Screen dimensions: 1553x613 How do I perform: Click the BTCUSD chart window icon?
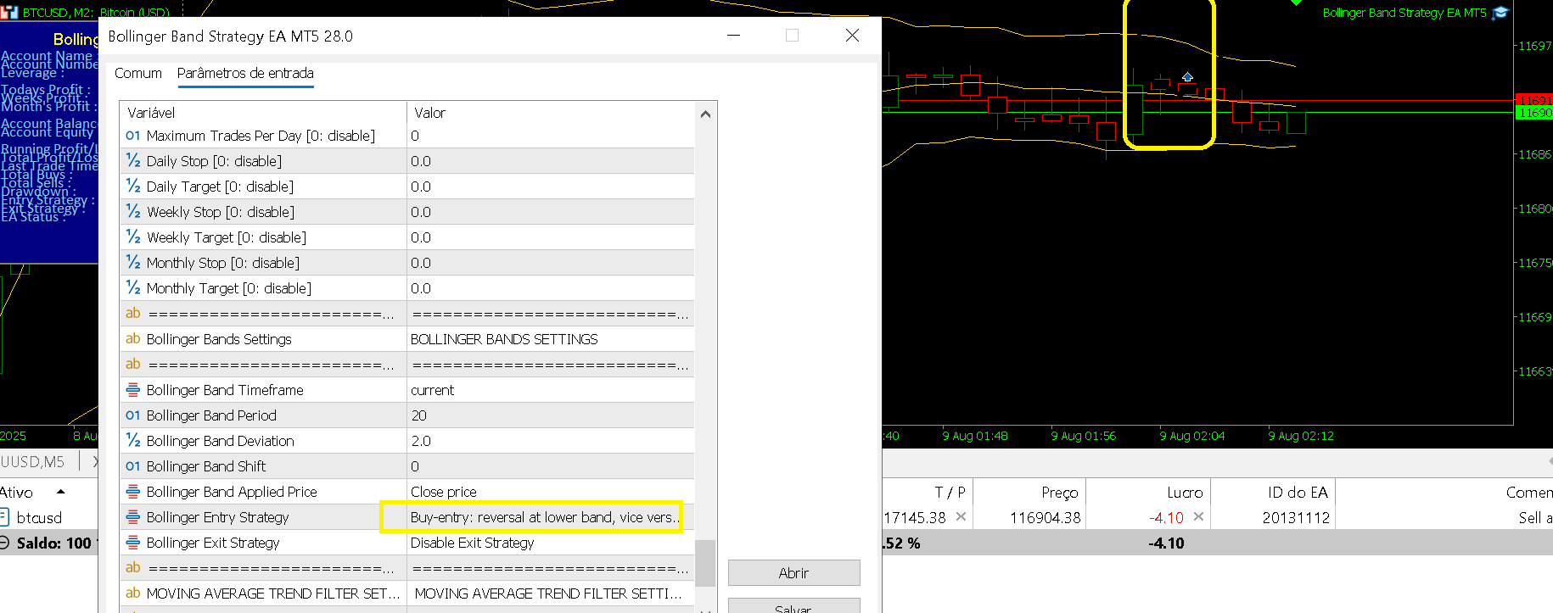[x=10, y=13]
